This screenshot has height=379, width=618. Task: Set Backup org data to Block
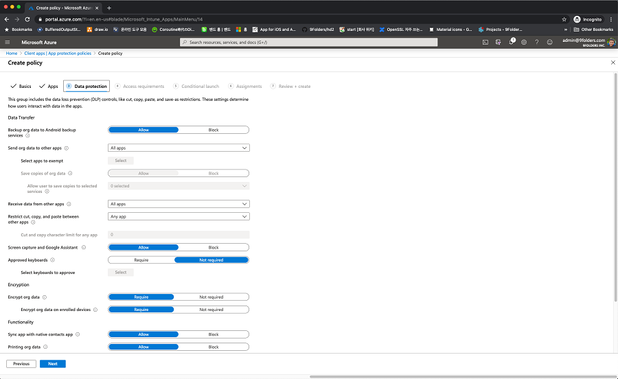pyautogui.click(x=214, y=130)
